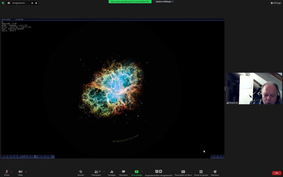The height and width of the screenshot is (177, 283).
Task: Click the Enregistrement... recording label
Action: [x=19, y=3]
